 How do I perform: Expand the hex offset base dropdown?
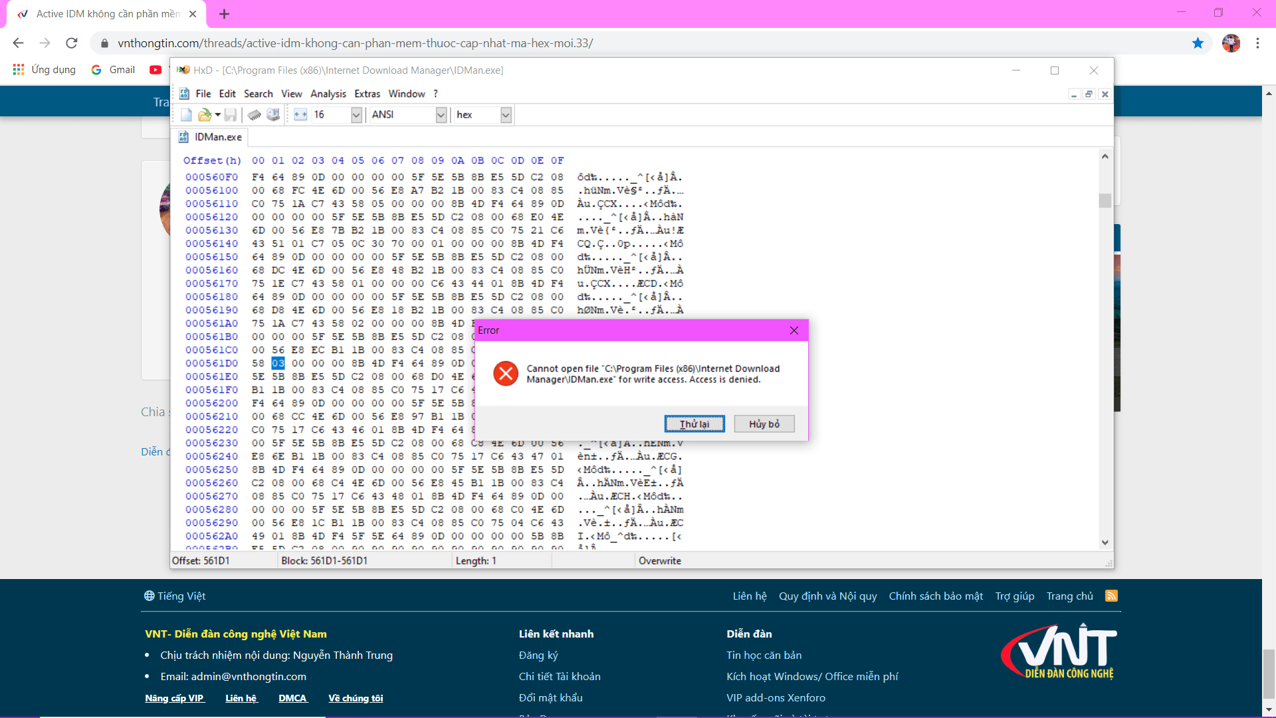pyautogui.click(x=506, y=115)
